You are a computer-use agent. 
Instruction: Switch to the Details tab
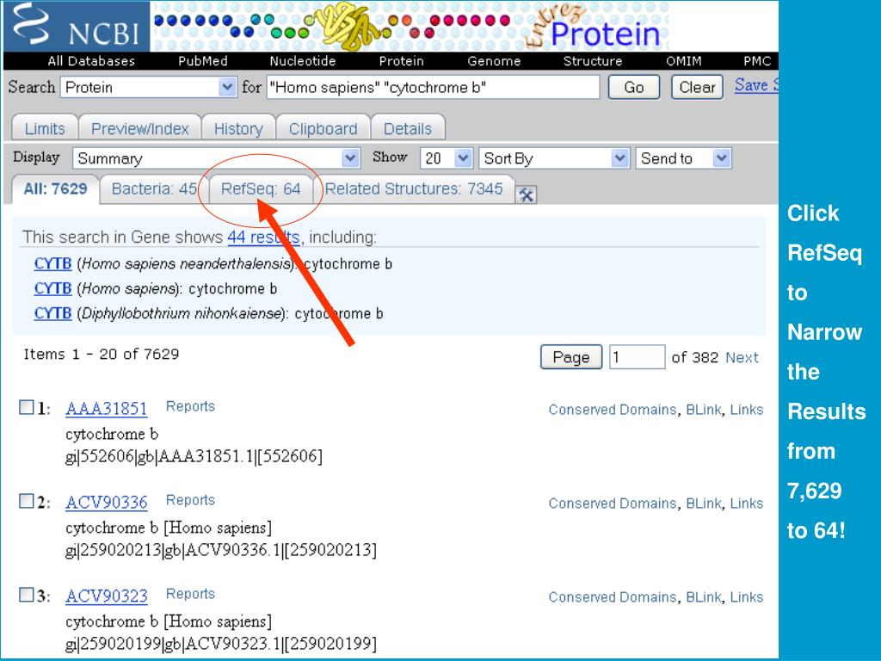pyautogui.click(x=407, y=129)
